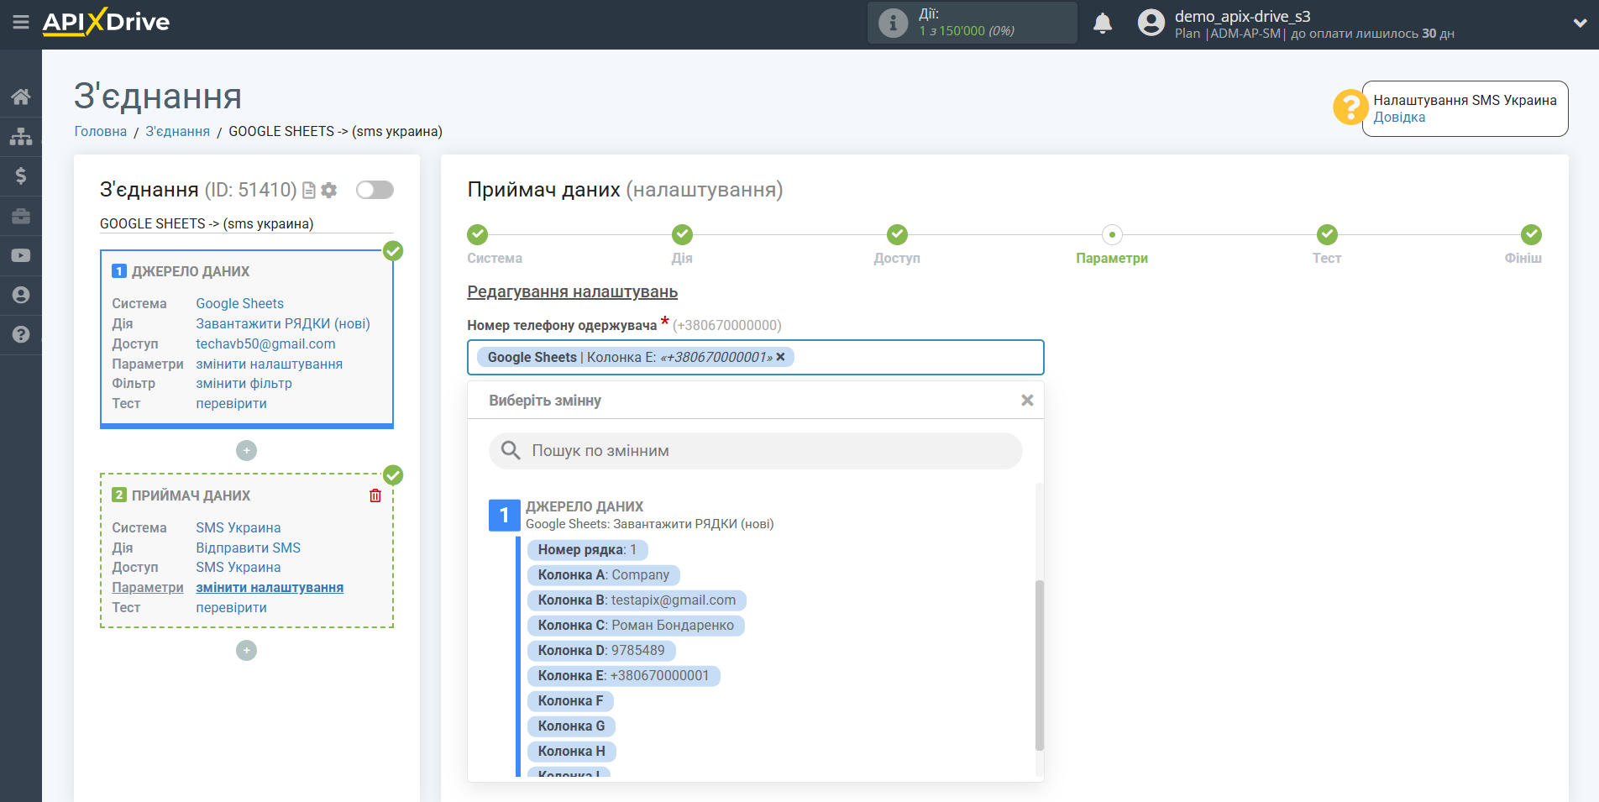
Task: Click into the Пошук по змінним field
Action: [x=756, y=451]
